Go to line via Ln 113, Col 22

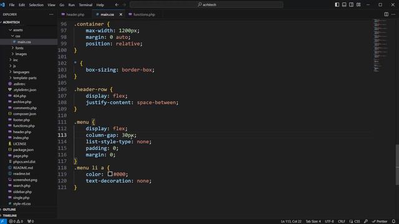coord(291,222)
